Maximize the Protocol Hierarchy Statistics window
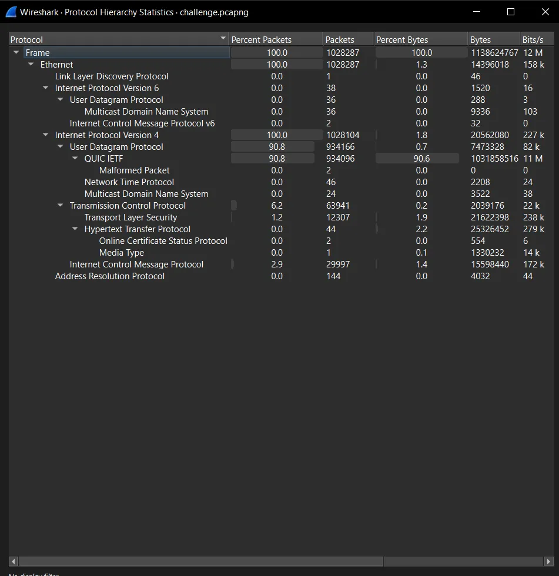The image size is (559, 576). click(x=511, y=12)
